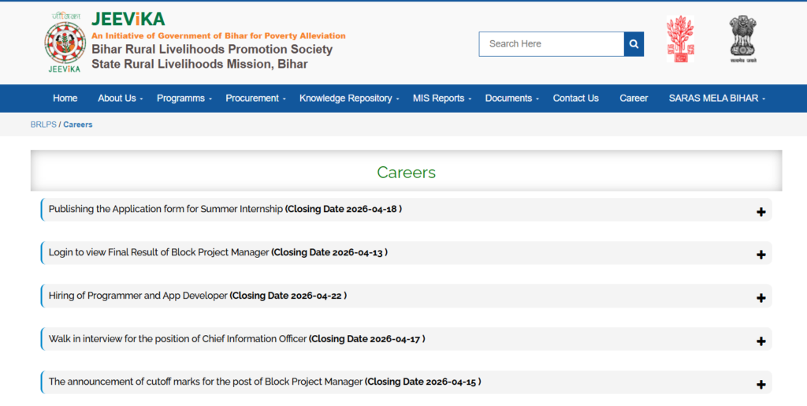Click the Search Here input field
This screenshot has height=406, width=807.
[551, 44]
